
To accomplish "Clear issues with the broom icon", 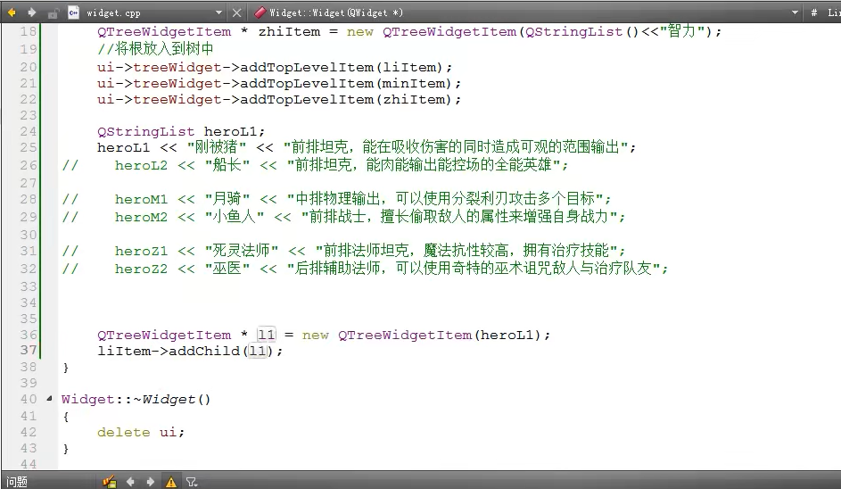I will click(x=110, y=482).
